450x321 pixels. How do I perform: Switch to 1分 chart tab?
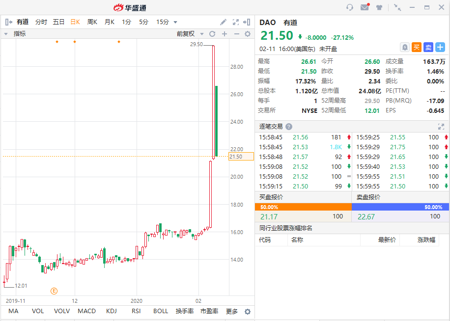(127, 22)
